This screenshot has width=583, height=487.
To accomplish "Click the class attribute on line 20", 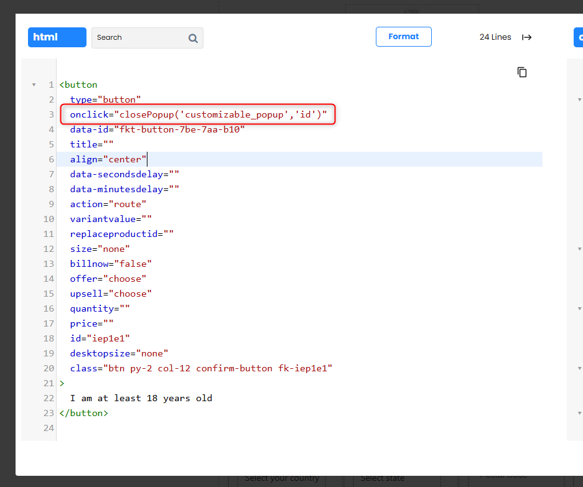I will click(x=201, y=368).
